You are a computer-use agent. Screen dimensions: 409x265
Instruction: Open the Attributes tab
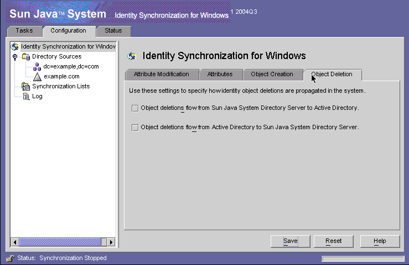[x=220, y=75]
